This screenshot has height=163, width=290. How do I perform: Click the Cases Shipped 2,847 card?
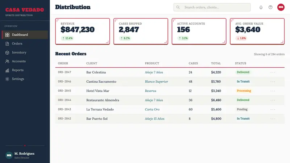click(141, 31)
